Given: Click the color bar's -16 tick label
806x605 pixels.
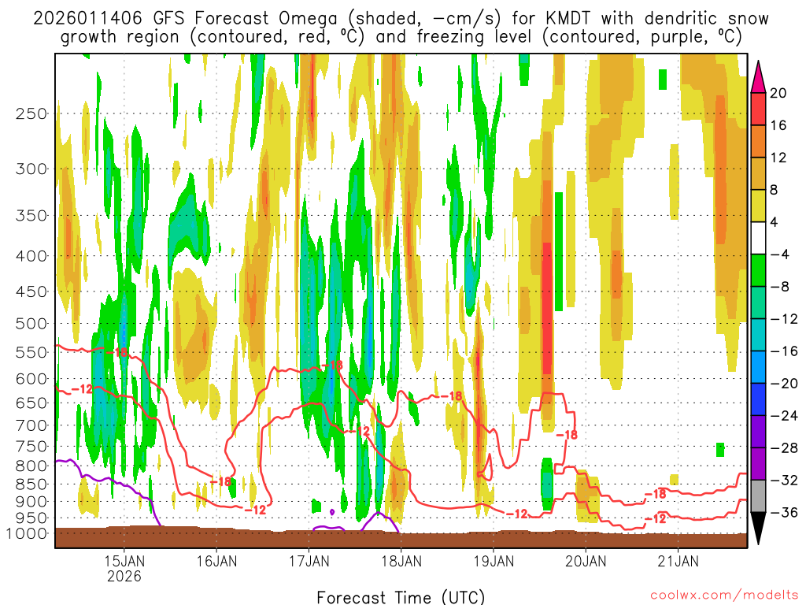Looking at the screenshot, I should pos(784,351).
